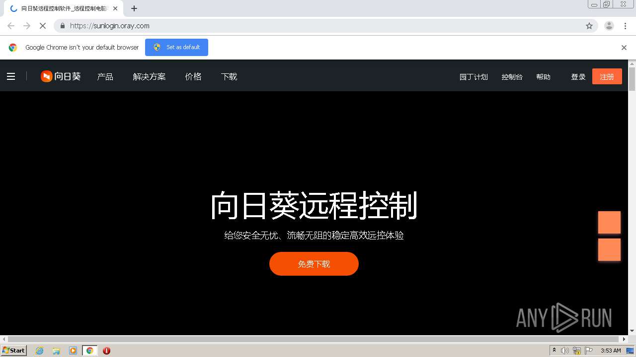Click the vertical page scrollbar thumb
Screen dimensions: 636x357
pos(632,79)
